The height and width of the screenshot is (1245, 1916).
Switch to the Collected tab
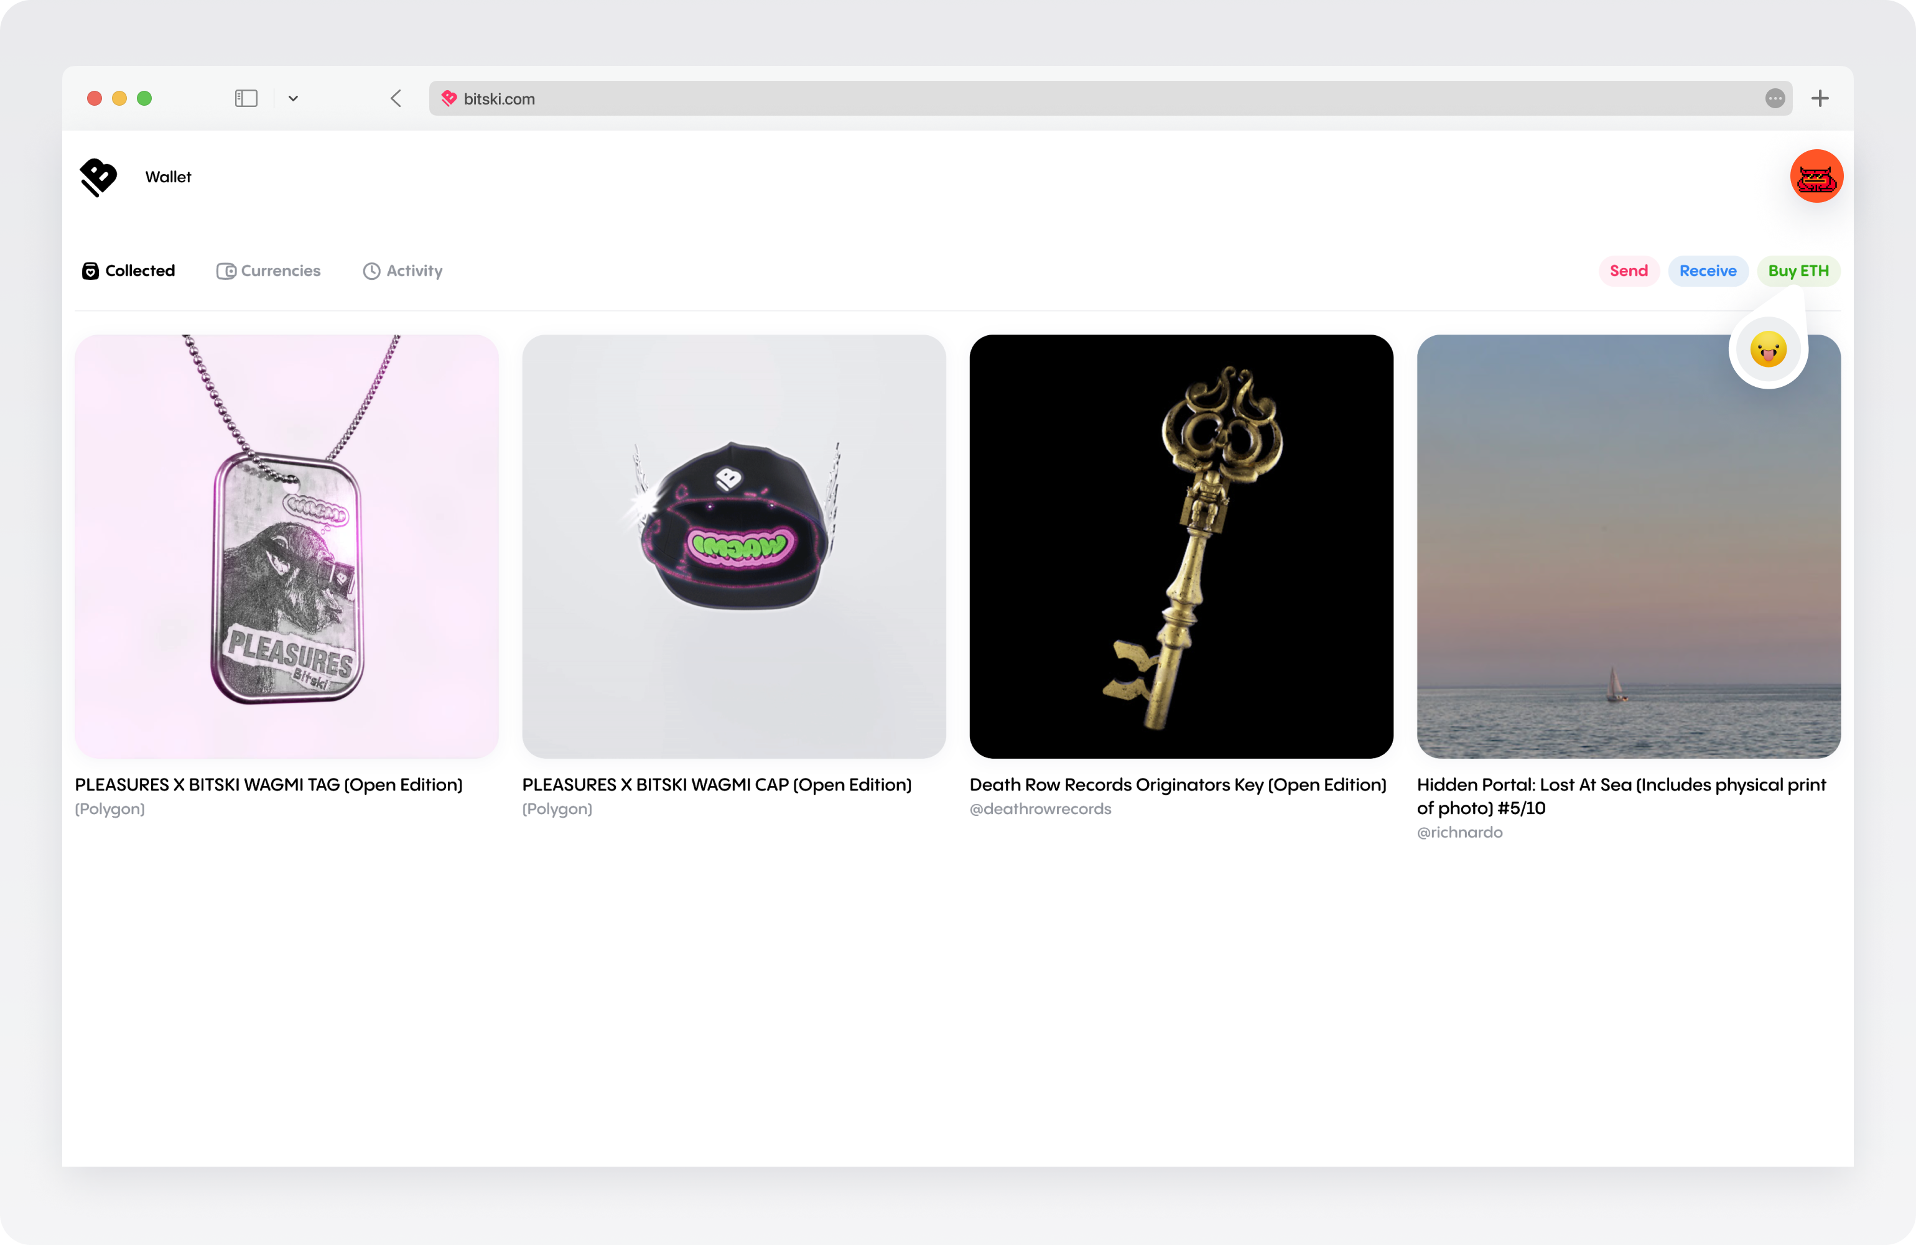pos(129,271)
